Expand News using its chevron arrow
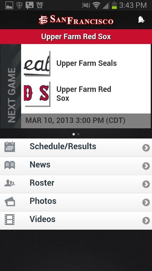Image resolution: width=152 pixels, height=271 pixels. [146, 166]
